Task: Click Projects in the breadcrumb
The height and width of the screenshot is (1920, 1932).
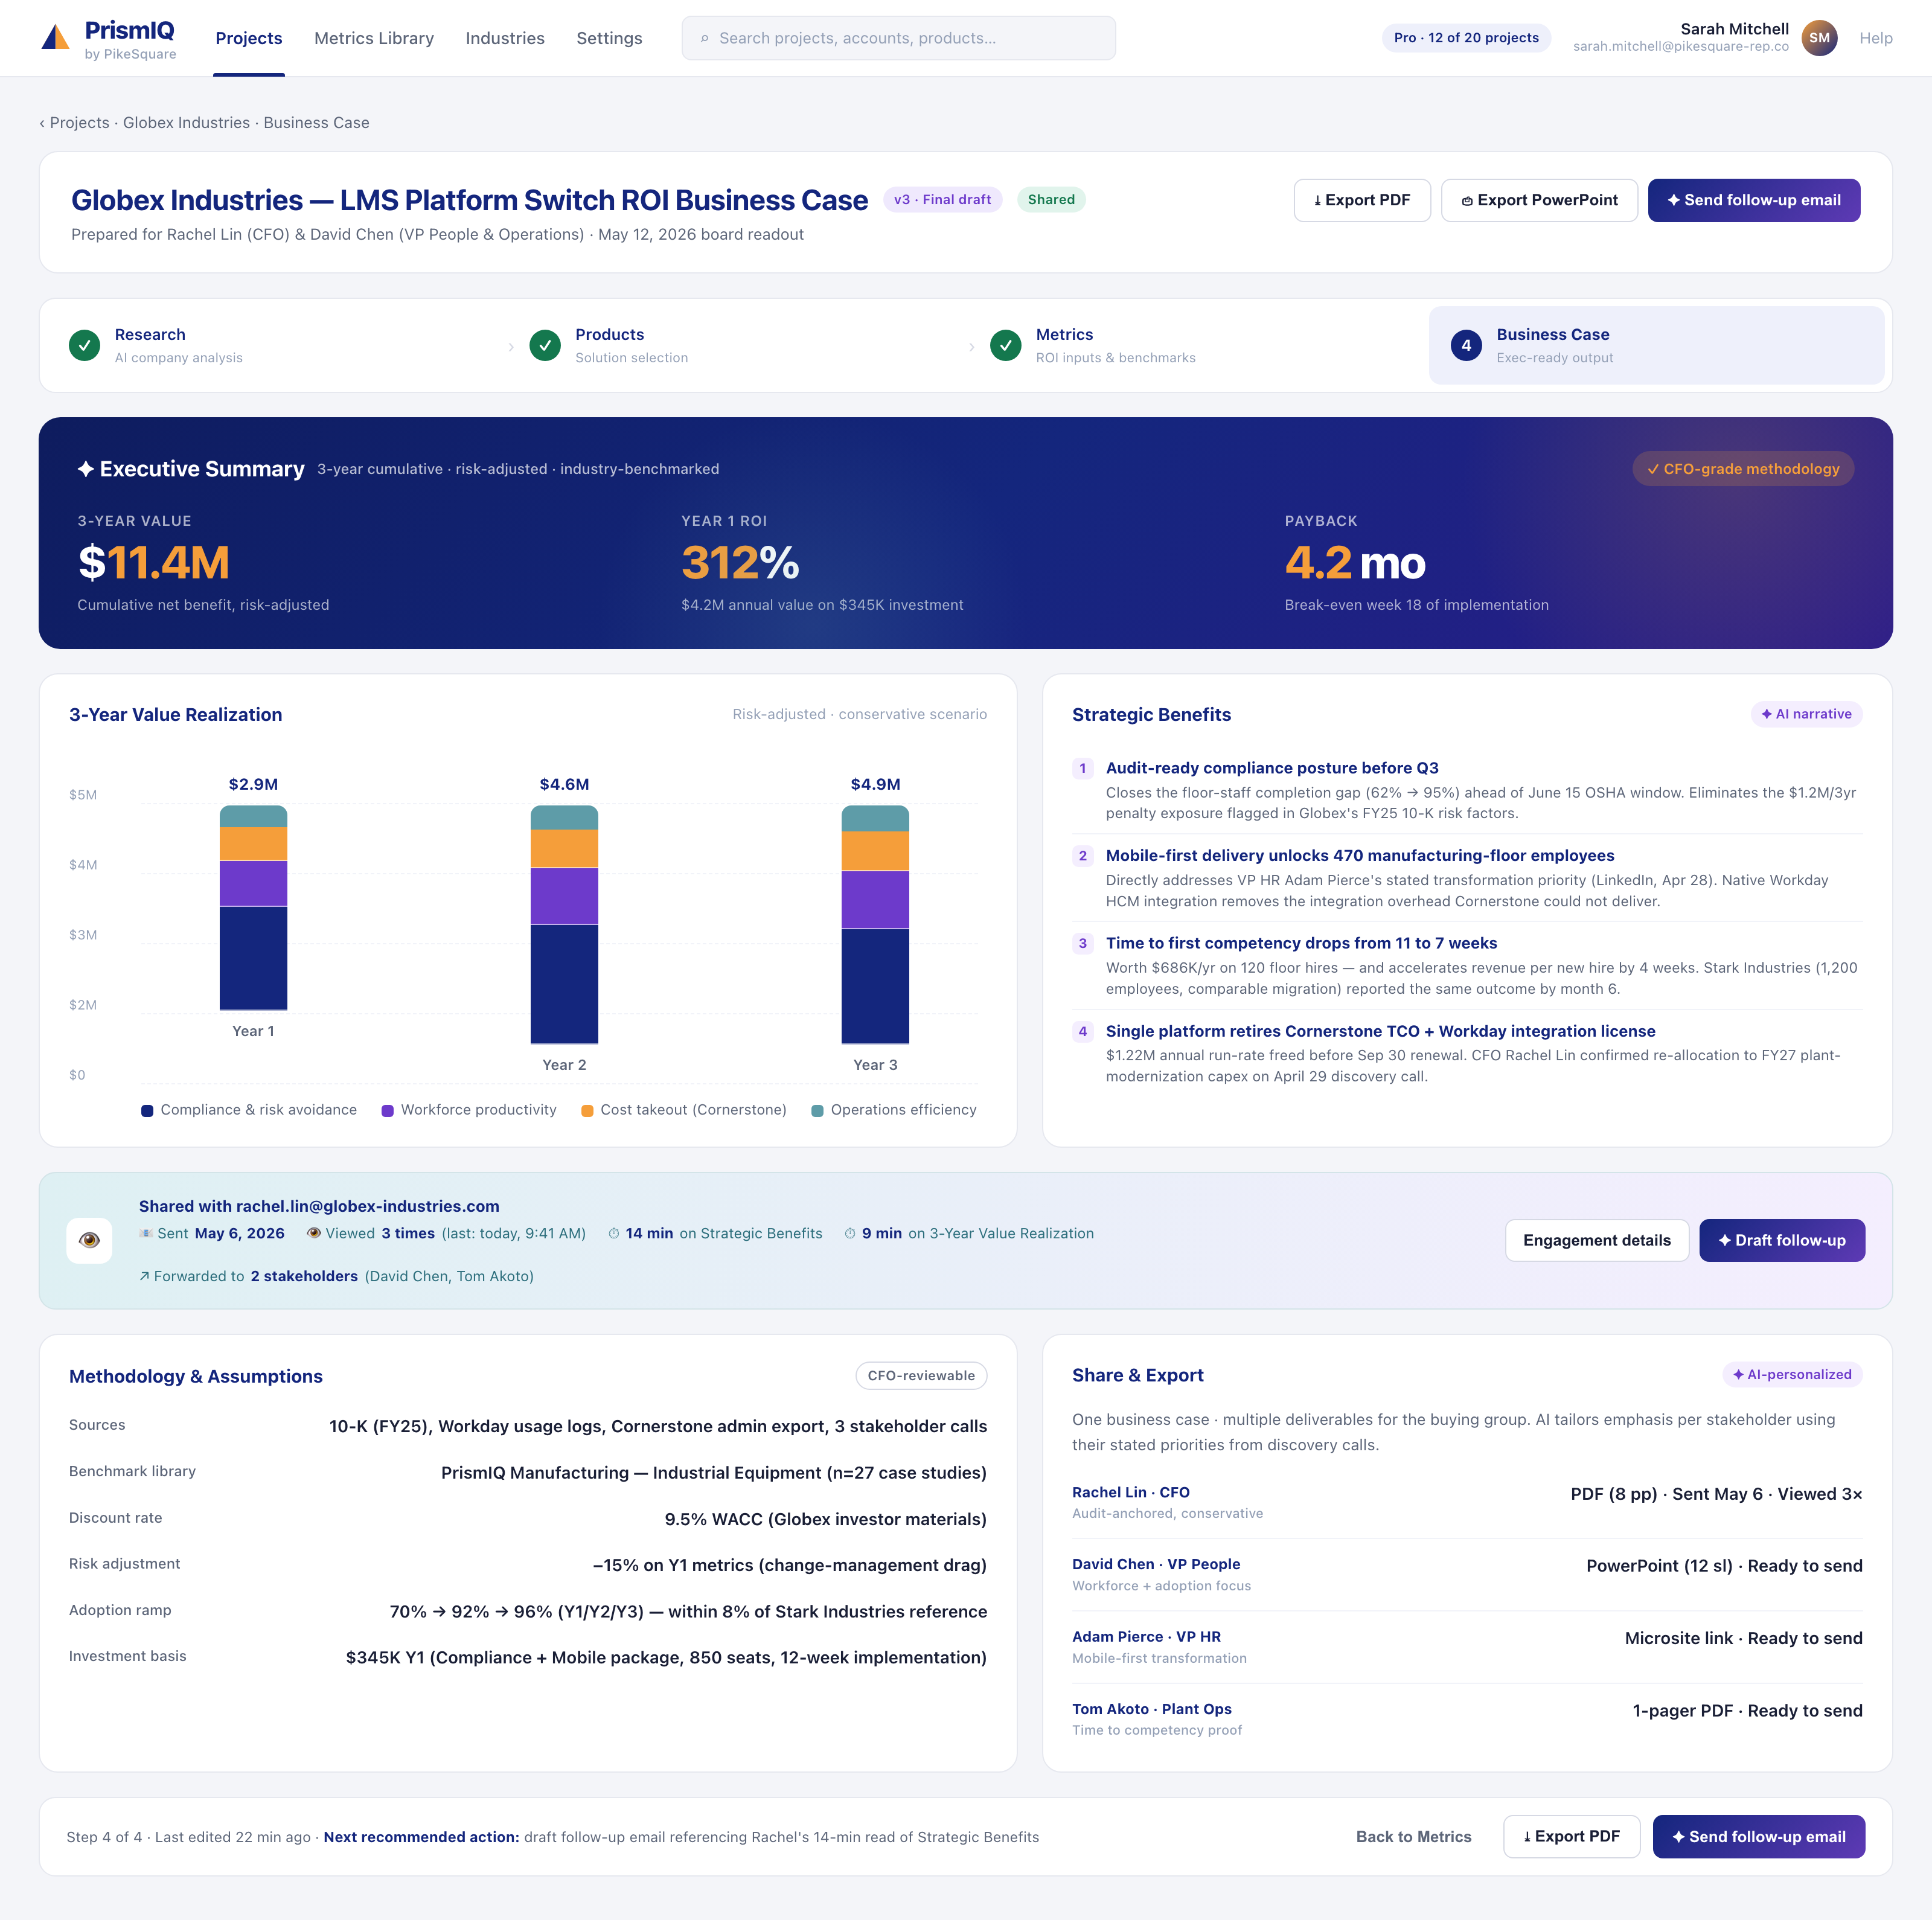Action: point(80,123)
